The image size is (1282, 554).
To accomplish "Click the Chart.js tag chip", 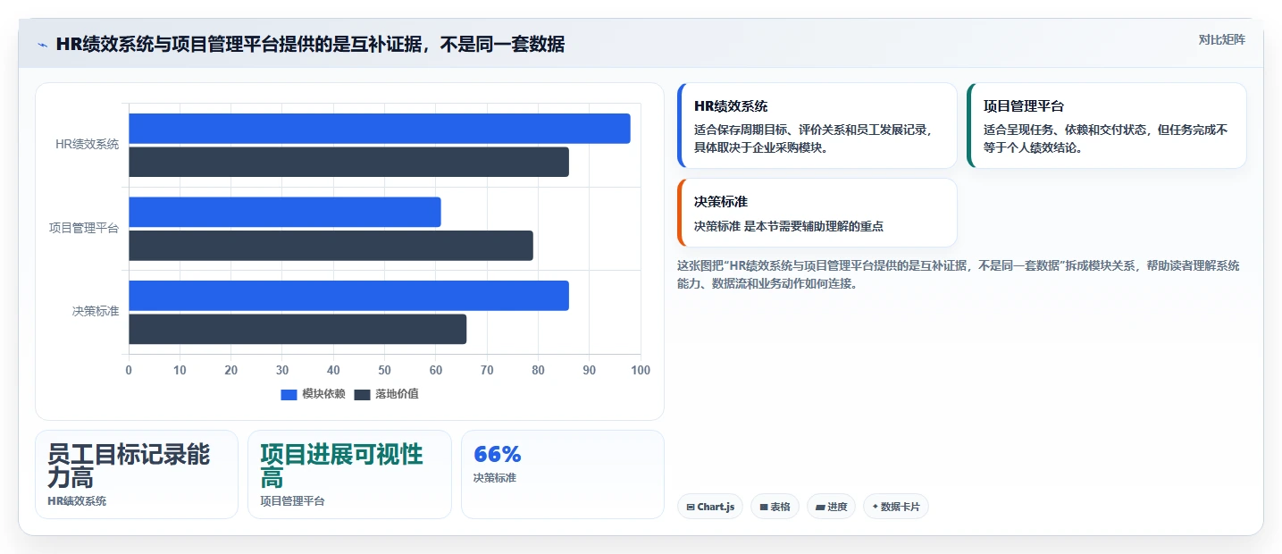I will (x=710, y=507).
